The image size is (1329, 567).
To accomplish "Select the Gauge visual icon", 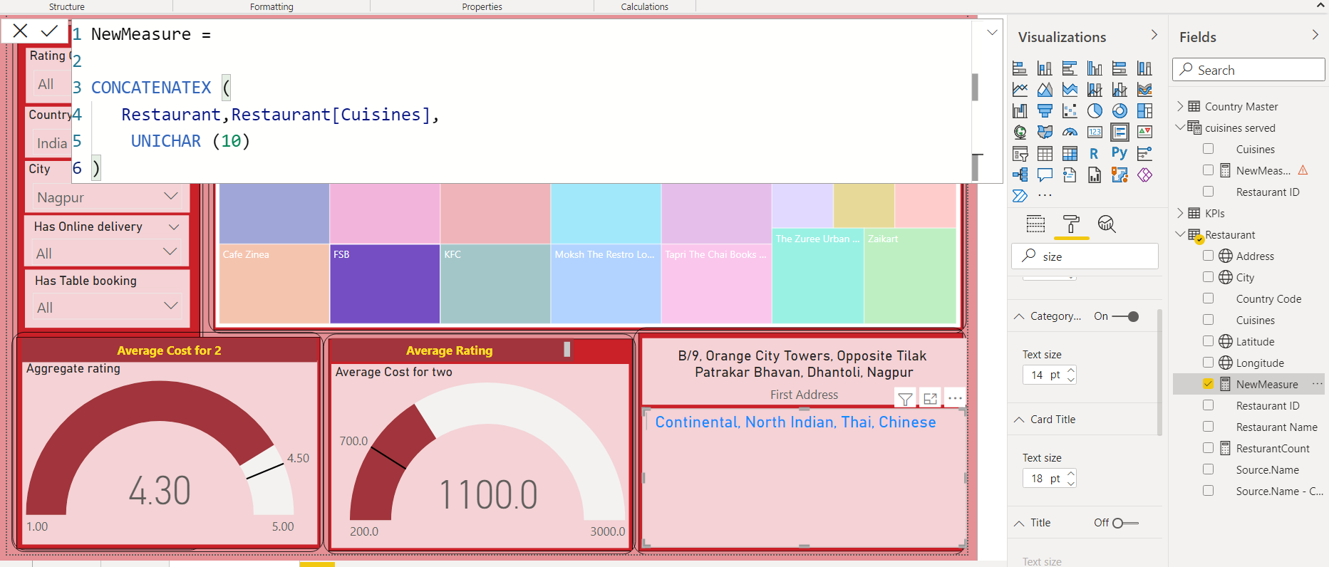I will [x=1070, y=132].
